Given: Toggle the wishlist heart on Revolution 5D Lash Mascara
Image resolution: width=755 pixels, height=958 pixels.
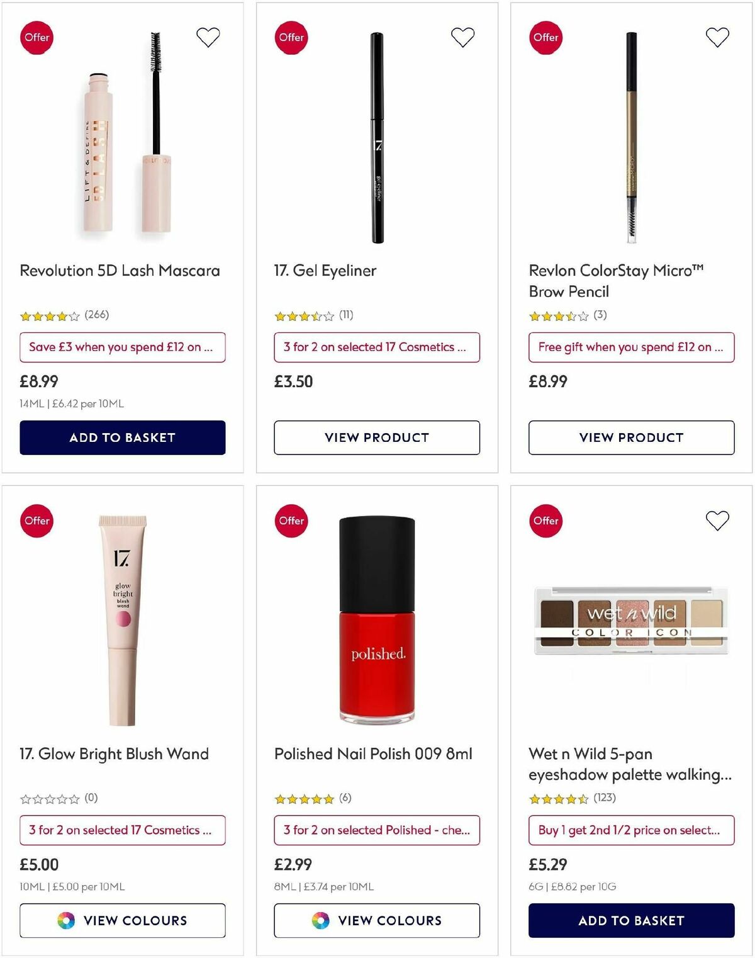Looking at the screenshot, I should [208, 37].
